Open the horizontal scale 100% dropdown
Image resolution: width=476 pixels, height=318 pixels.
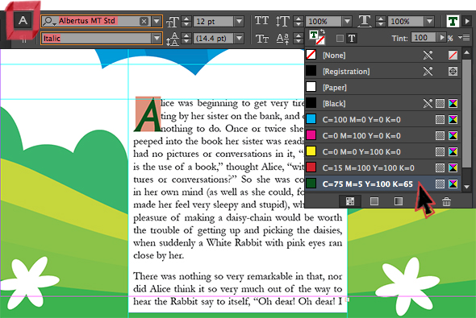tap(429, 22)
